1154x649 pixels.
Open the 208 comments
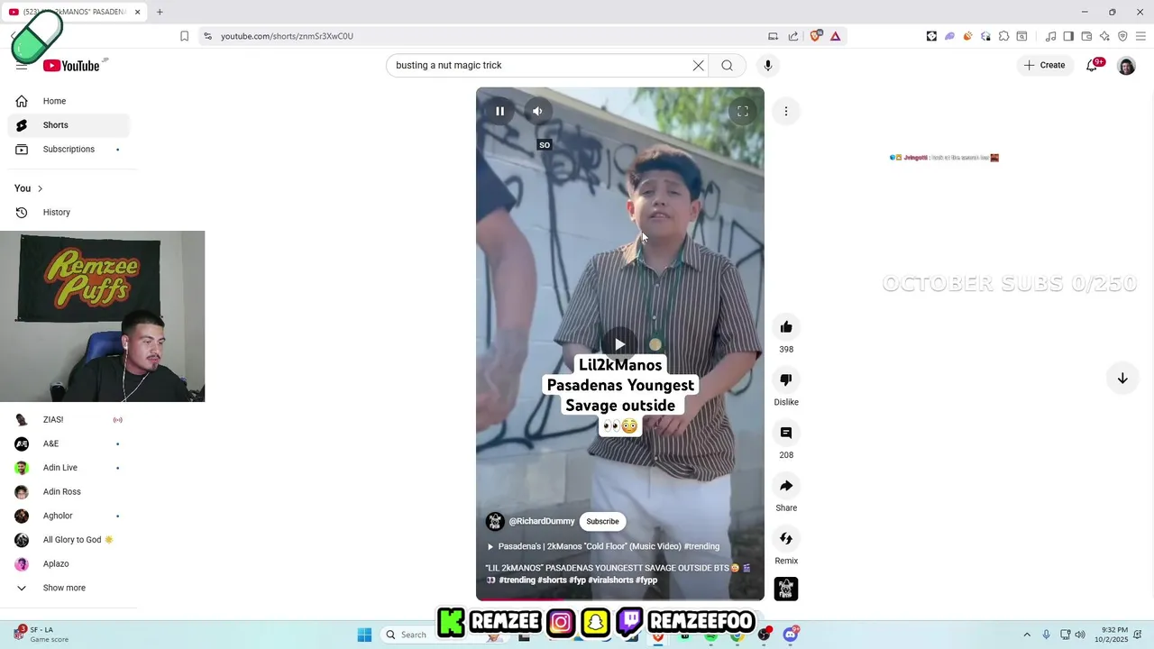786,433
